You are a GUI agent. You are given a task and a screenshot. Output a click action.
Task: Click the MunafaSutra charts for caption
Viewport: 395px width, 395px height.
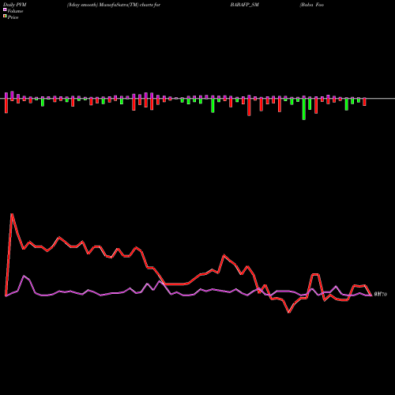[114, 5]
